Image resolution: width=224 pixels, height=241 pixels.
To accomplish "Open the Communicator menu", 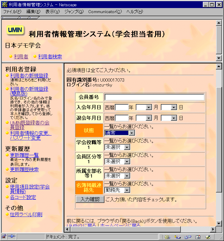I will tap(105, 12).
